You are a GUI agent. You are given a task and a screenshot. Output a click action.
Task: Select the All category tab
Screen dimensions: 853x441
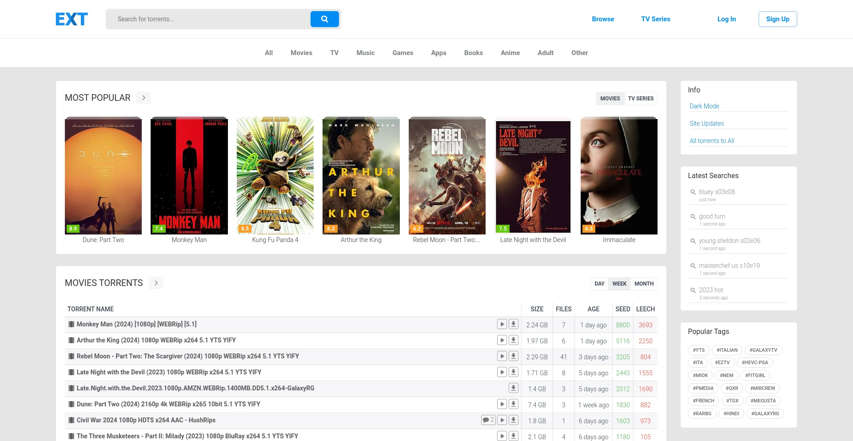(269, 53)
